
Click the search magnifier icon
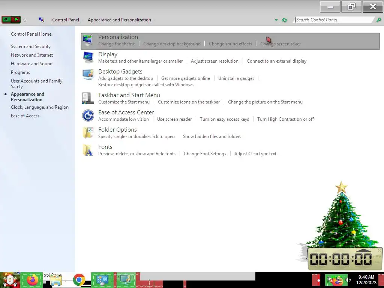[379, 20]
